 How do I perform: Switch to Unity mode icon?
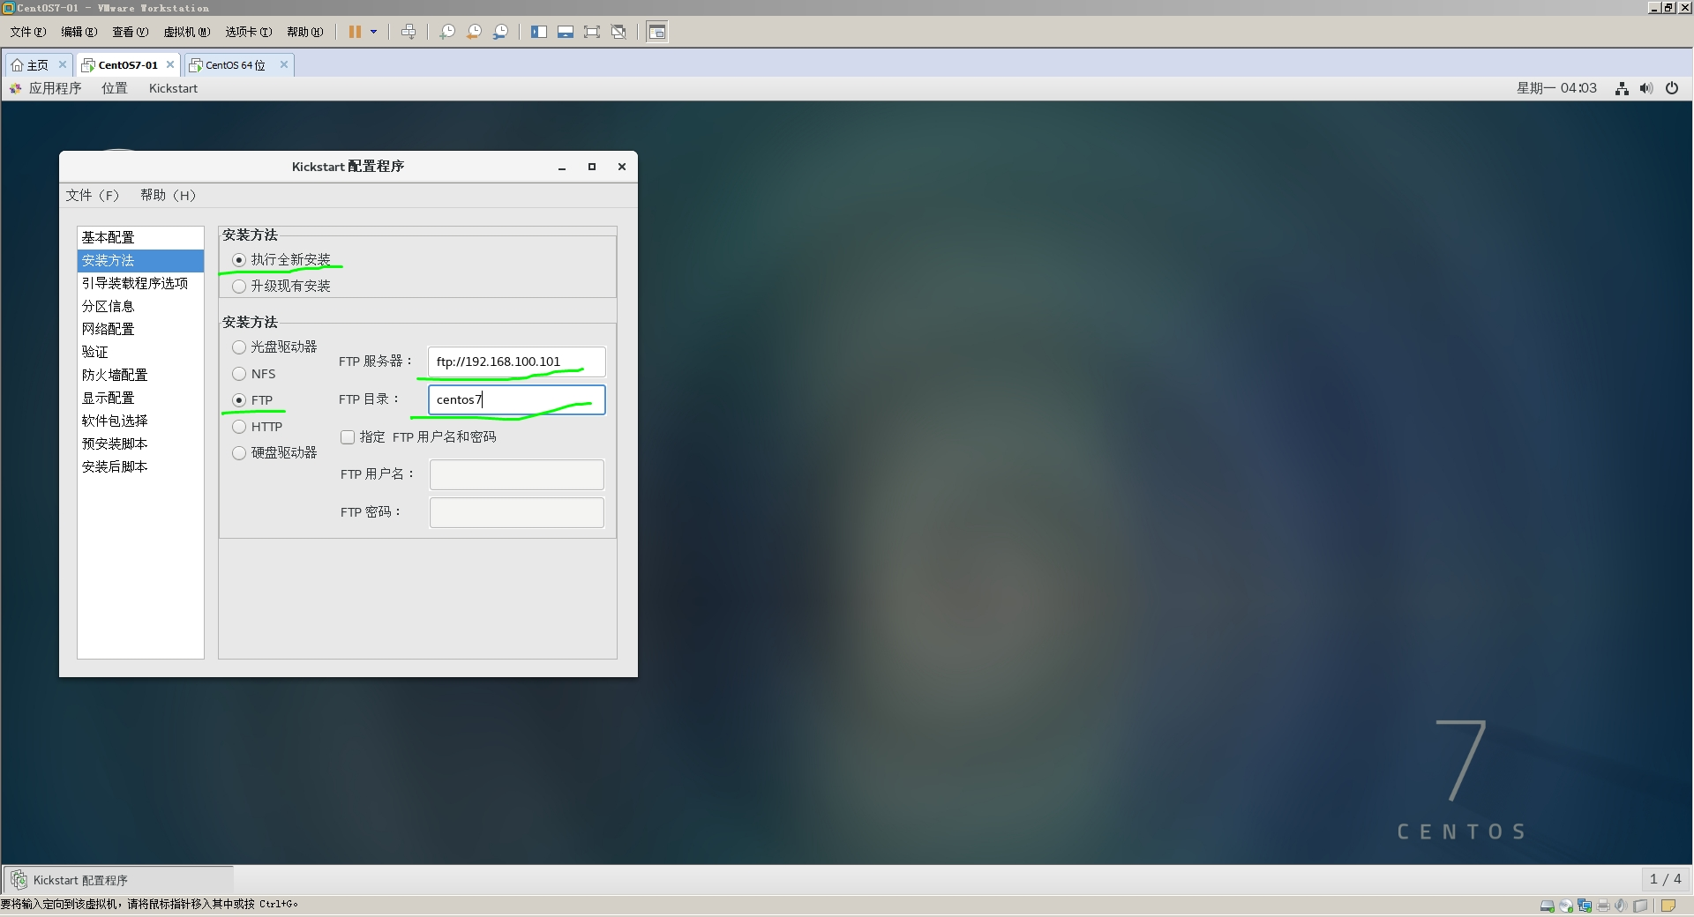618,32
